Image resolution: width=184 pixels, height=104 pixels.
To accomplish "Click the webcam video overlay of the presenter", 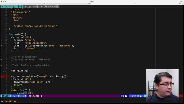I will [162, 86].
